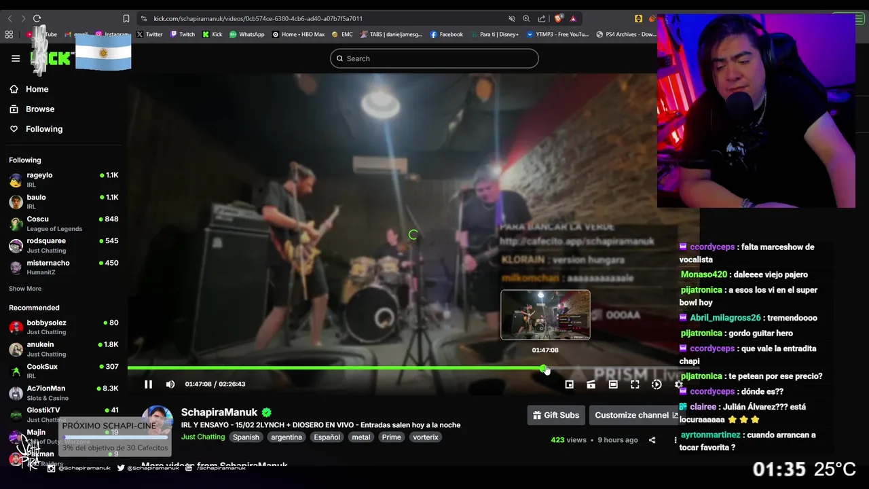The image size is (869, 489).
Task: Open rodsquaree channel in the sidebar
Action: (x=64, y=245)
